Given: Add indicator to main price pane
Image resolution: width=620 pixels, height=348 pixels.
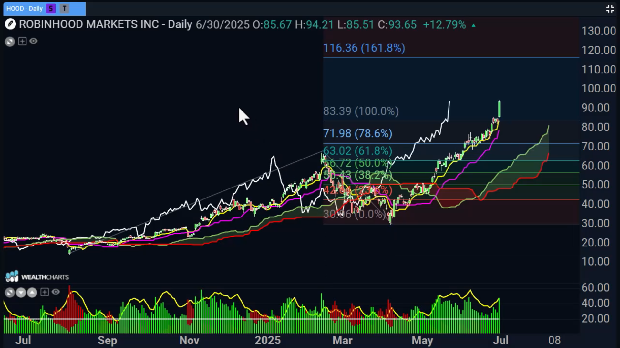Looking at the screenshot, I should point(22,41).
